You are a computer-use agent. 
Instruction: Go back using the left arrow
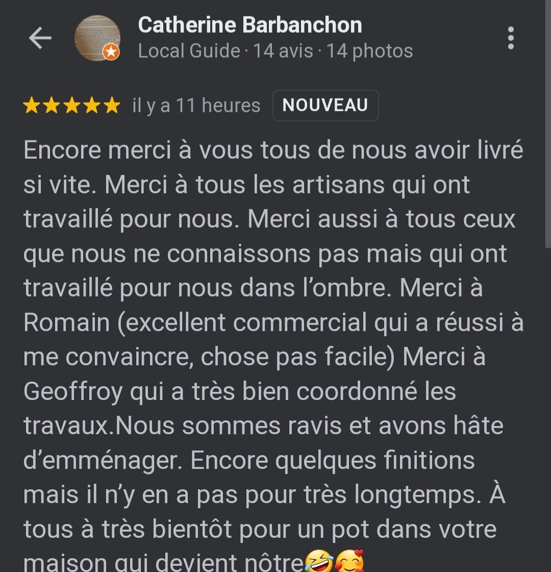tap(40, 38)
